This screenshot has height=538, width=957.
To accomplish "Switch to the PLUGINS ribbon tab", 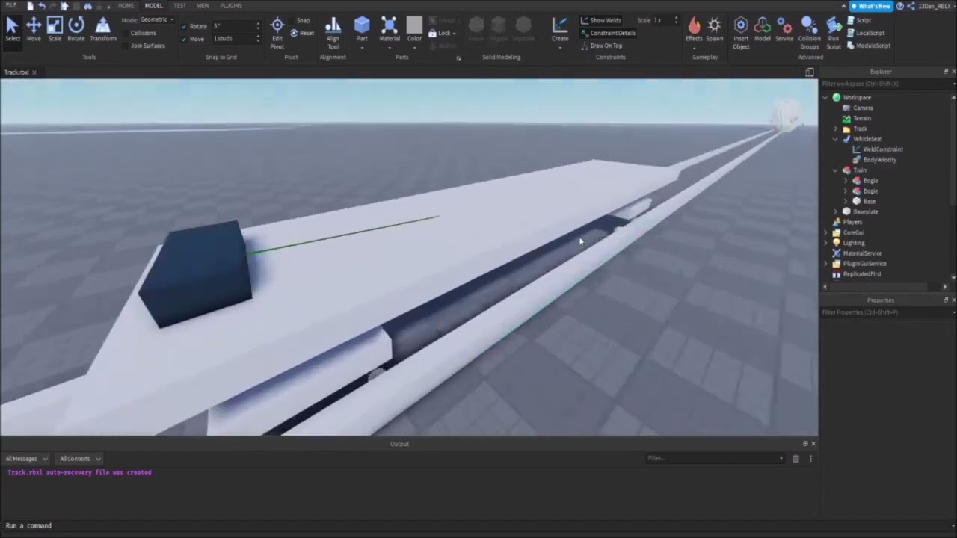I will click(x=230, y=6).
